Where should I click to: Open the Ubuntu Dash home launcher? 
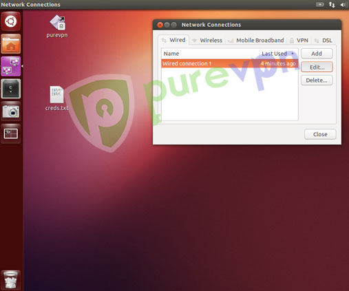11,21
